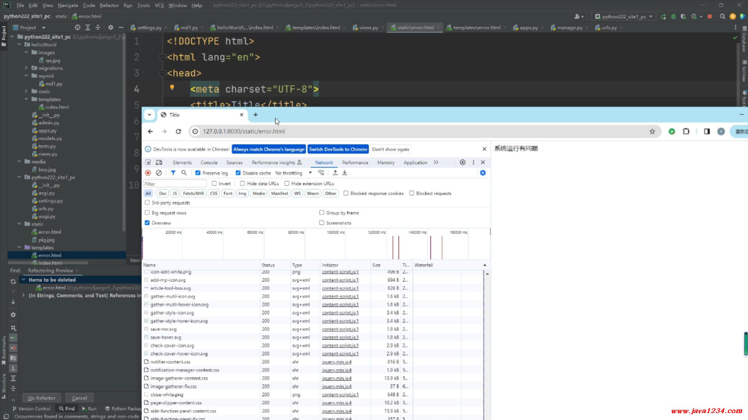Toggle the network filter funnel icon
748x420 pixels.
(173, 173)
